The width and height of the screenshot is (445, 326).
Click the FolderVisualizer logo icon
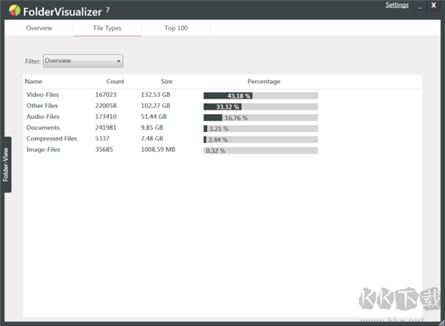pos(15,10)
